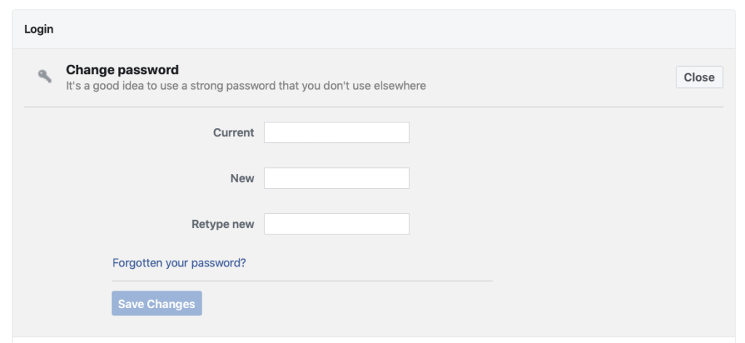Click the New field label

[x=242, y=178]
